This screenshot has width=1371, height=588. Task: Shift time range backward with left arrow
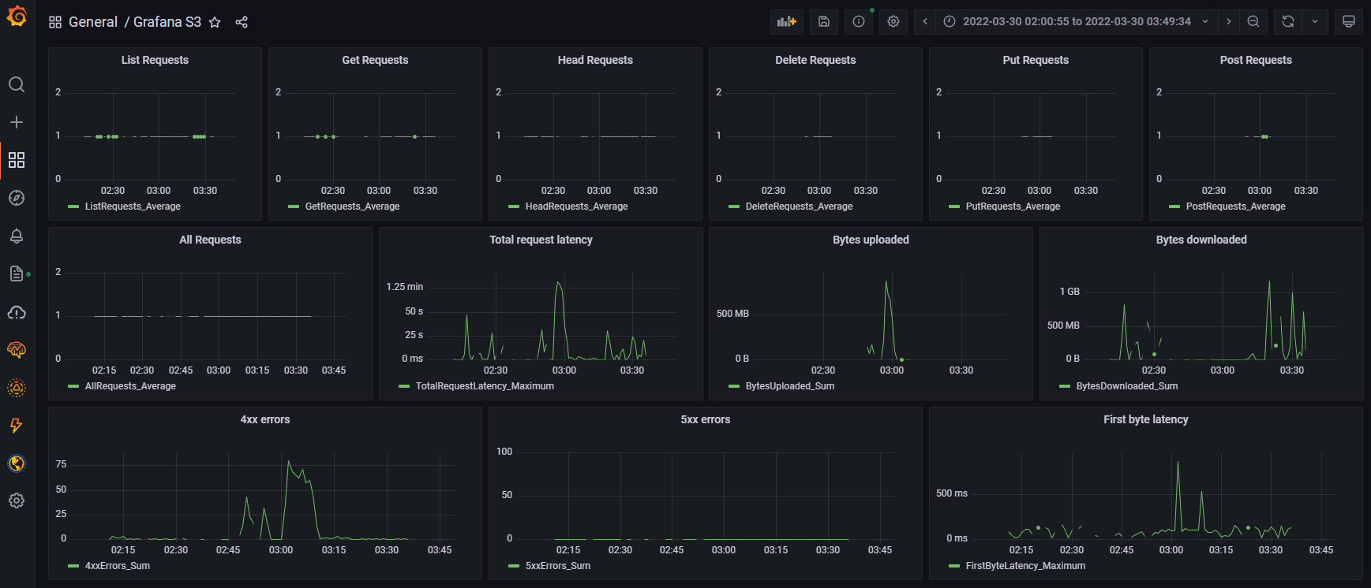[x=925, y=22]
